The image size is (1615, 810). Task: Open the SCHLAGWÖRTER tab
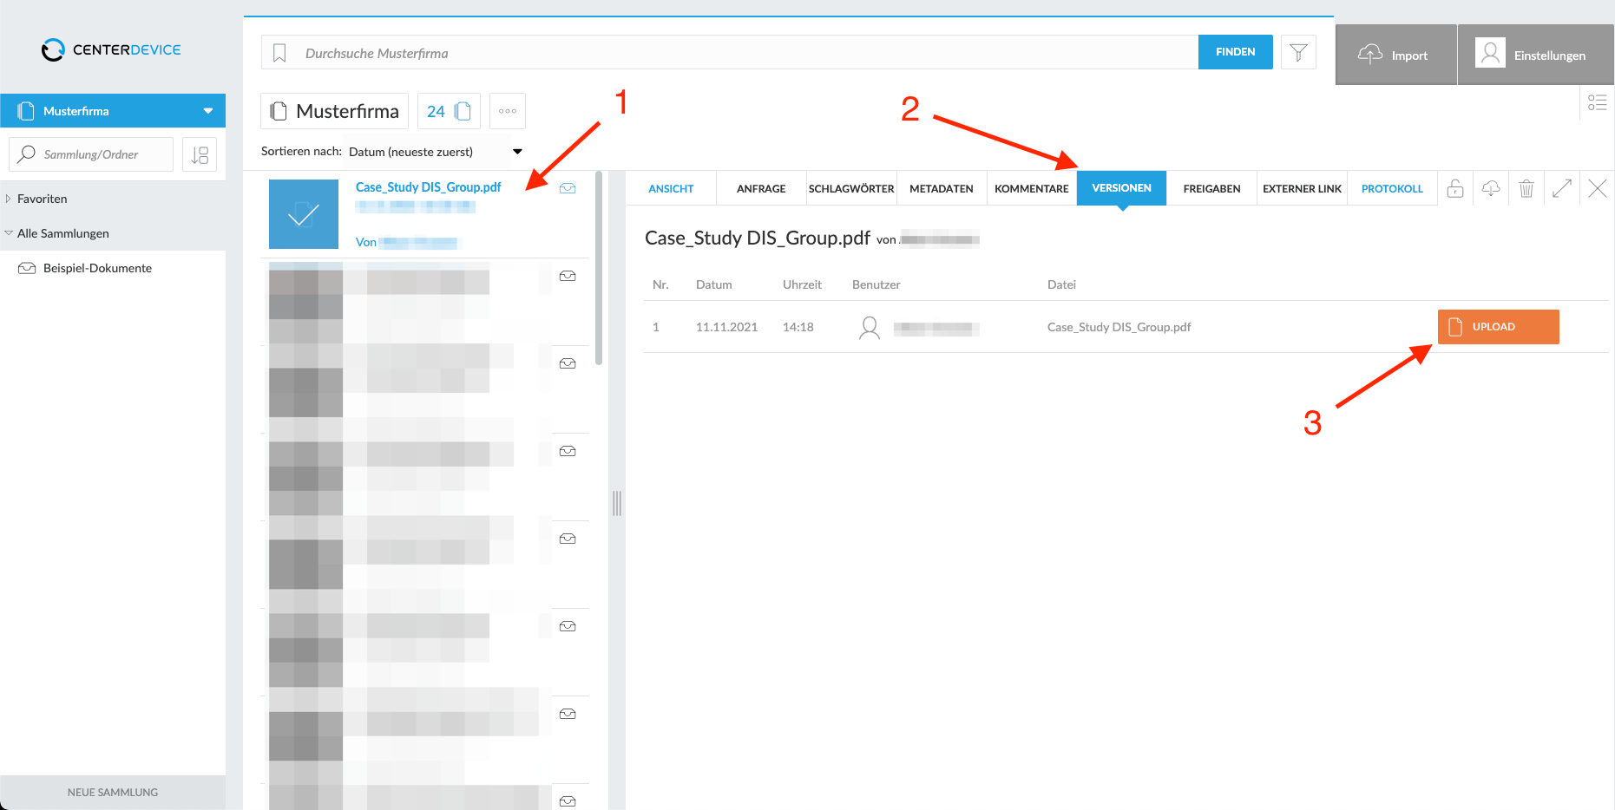coord(851,188)
